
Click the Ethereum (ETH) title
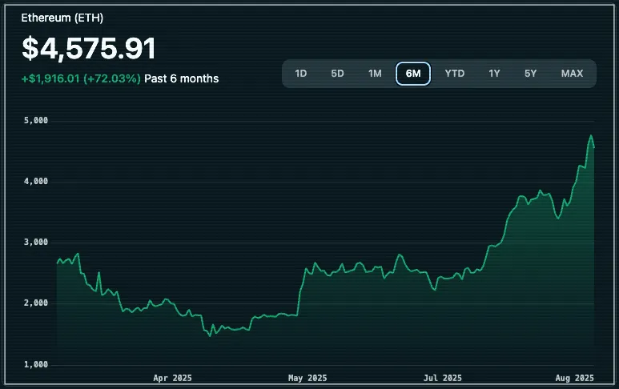tap(62, 18)
